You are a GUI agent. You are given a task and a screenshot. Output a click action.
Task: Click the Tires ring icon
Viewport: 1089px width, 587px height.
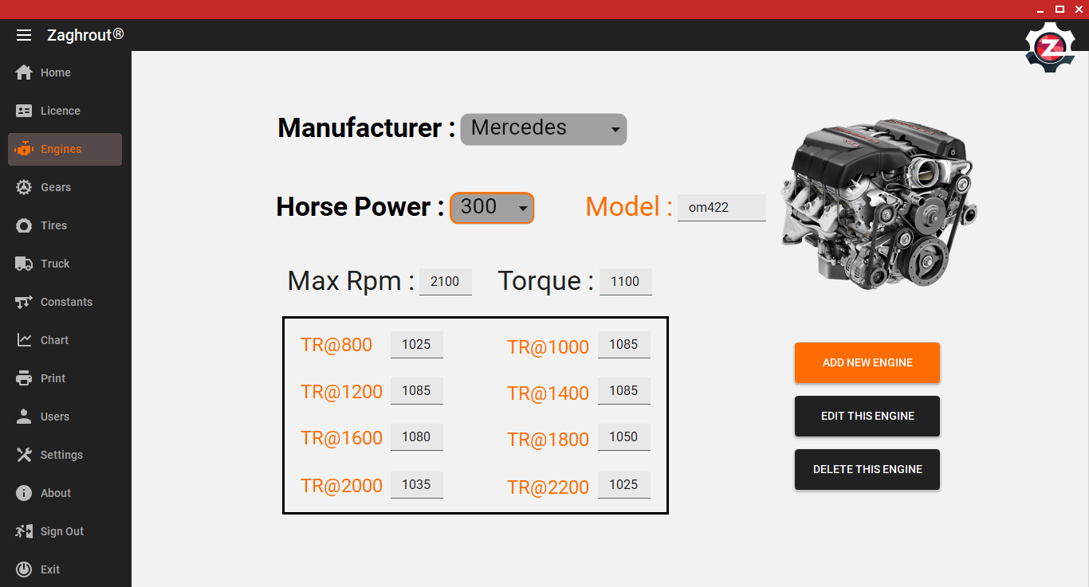(24, 225)
